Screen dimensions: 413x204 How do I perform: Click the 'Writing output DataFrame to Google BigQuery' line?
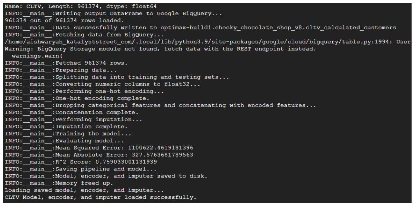(113, 13)
